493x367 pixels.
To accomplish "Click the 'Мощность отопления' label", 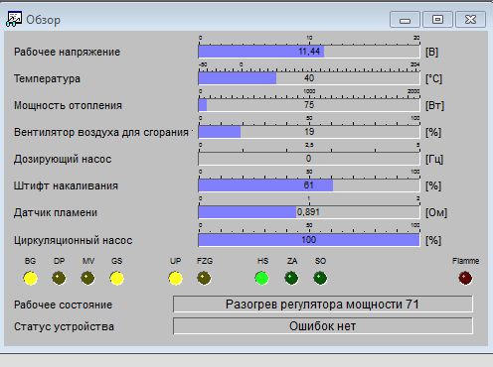I will point(68,105).
